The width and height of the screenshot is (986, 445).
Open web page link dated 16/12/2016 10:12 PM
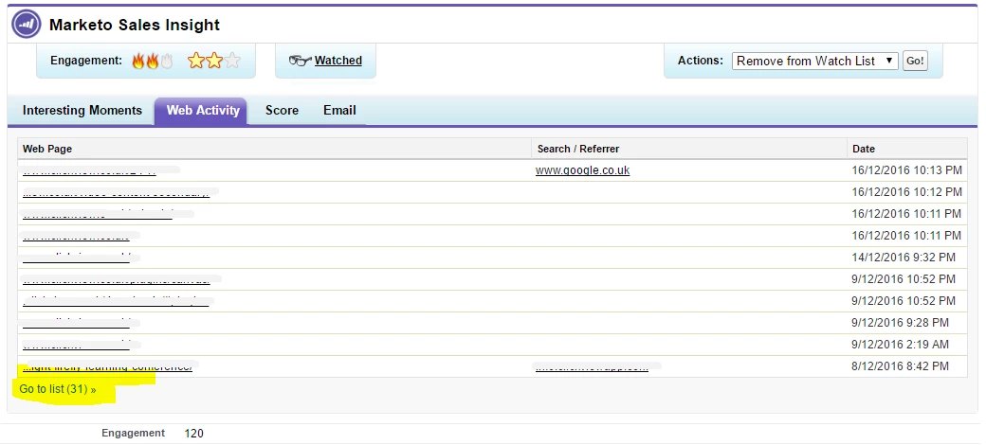(x=117, y=192)
